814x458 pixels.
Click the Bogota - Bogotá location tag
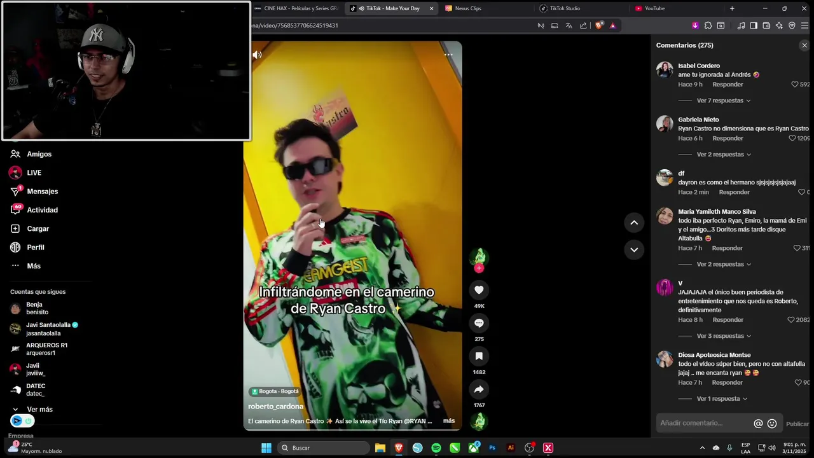pyautogui.click(x=275, y=391)
